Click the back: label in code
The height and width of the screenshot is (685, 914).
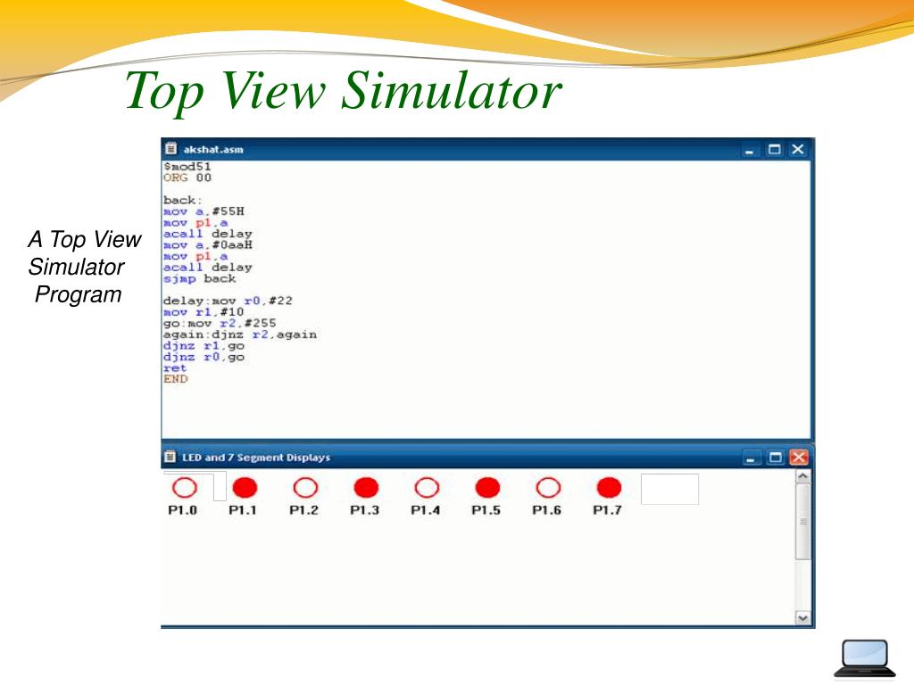[x=182, y=200]
